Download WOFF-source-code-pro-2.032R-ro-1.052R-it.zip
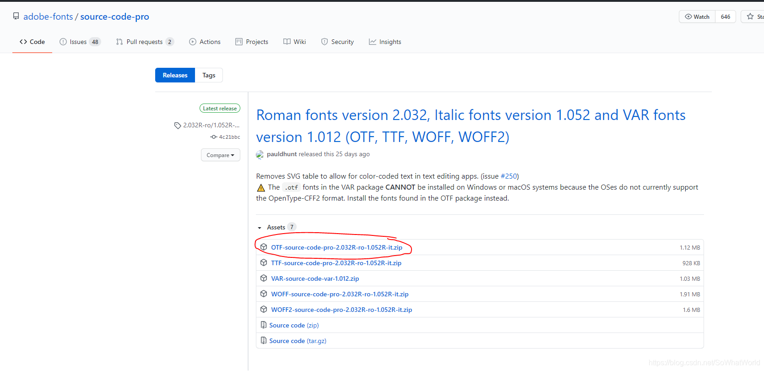The image size is (764, 371). click(x=340, y=294)
